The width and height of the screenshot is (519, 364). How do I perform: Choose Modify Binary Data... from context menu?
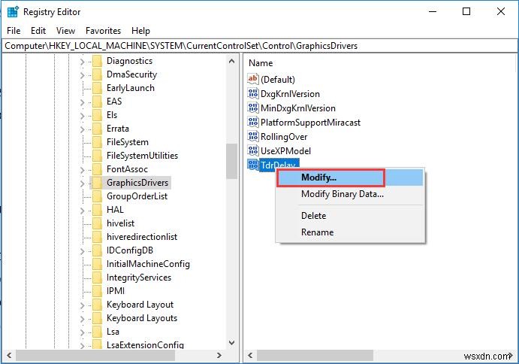point(350,194)
